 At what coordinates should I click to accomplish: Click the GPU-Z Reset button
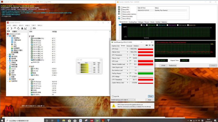151,96
